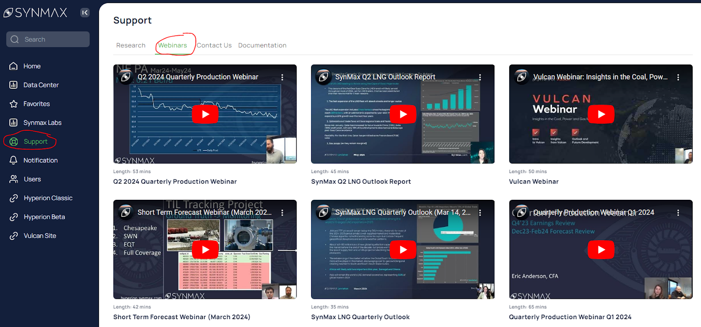Play the Q2 2024 Quarterly Production Webinar

coord(205,114)
